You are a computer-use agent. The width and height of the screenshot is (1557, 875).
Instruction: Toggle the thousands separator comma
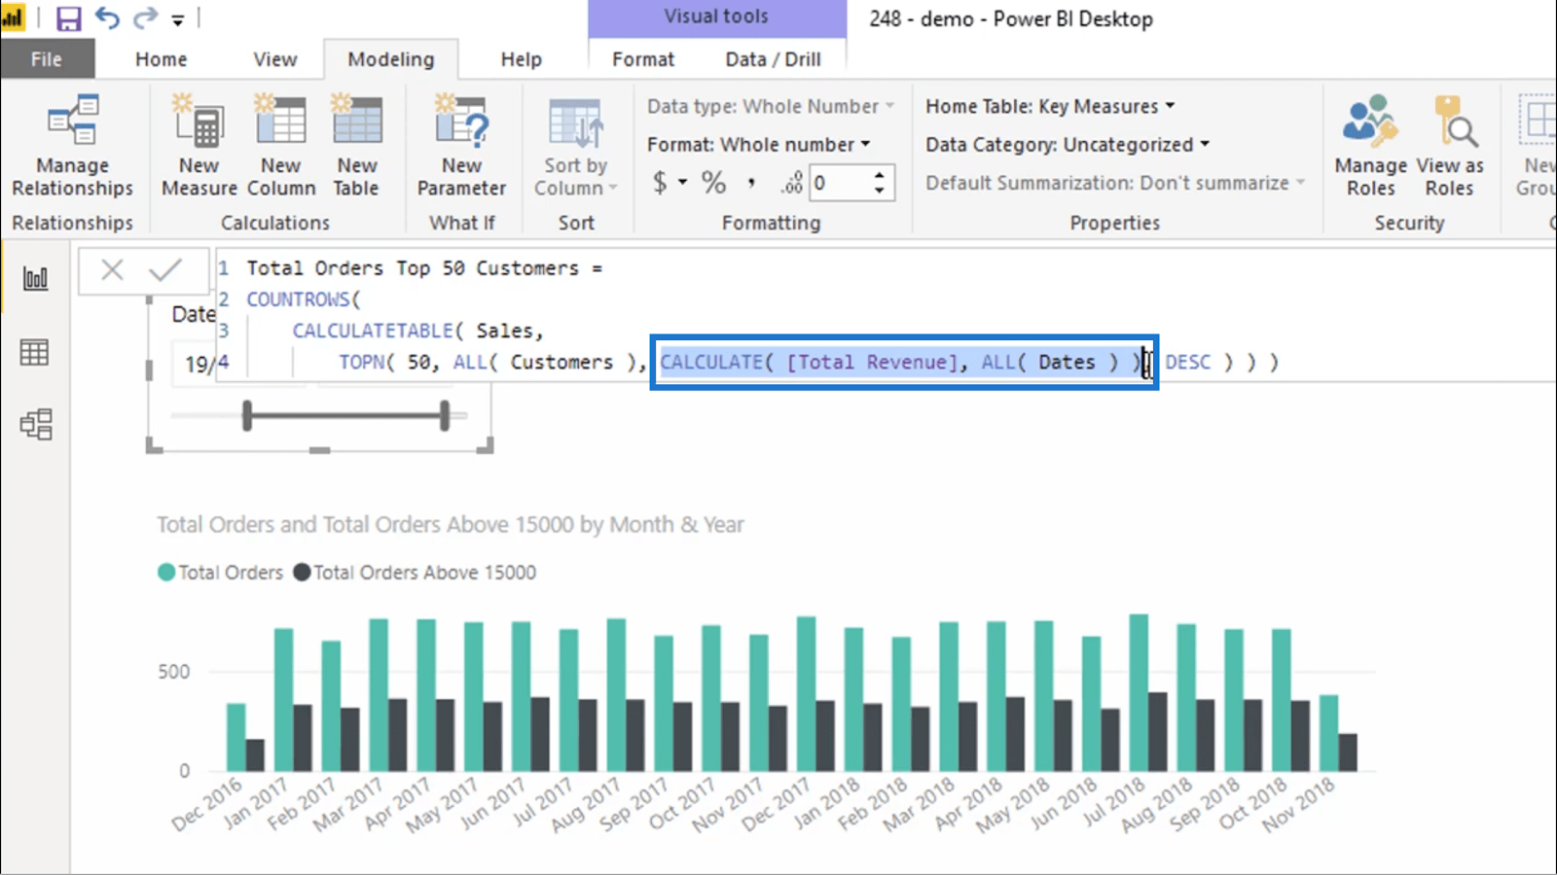click(x=751, y=183)
